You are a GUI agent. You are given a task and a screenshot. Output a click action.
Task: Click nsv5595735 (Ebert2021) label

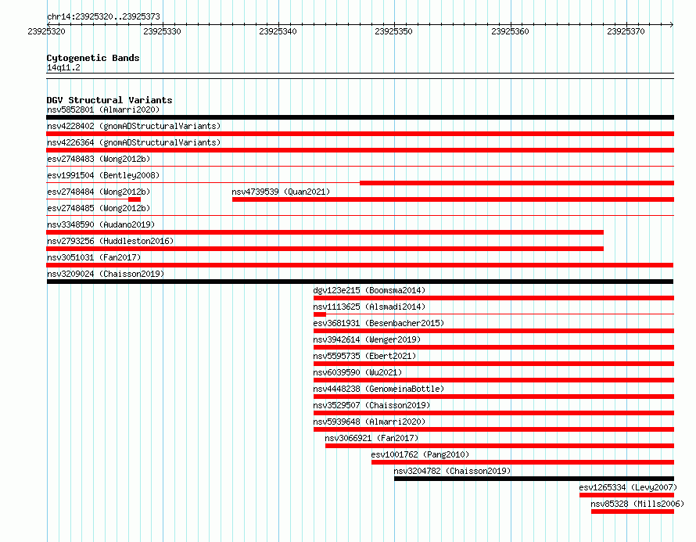[364, 356]
